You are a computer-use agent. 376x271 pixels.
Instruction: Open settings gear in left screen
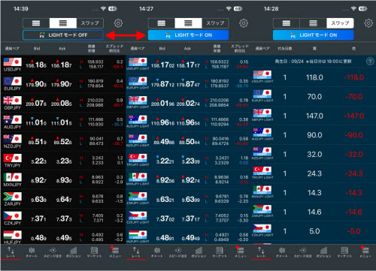(118, 23)
